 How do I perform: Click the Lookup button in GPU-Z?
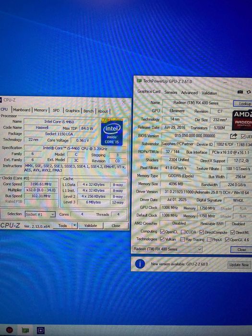point(243,104)
